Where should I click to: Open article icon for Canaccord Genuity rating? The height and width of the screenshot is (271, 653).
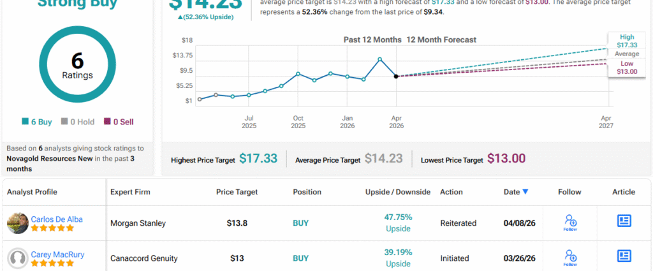(x=624, y=256)
